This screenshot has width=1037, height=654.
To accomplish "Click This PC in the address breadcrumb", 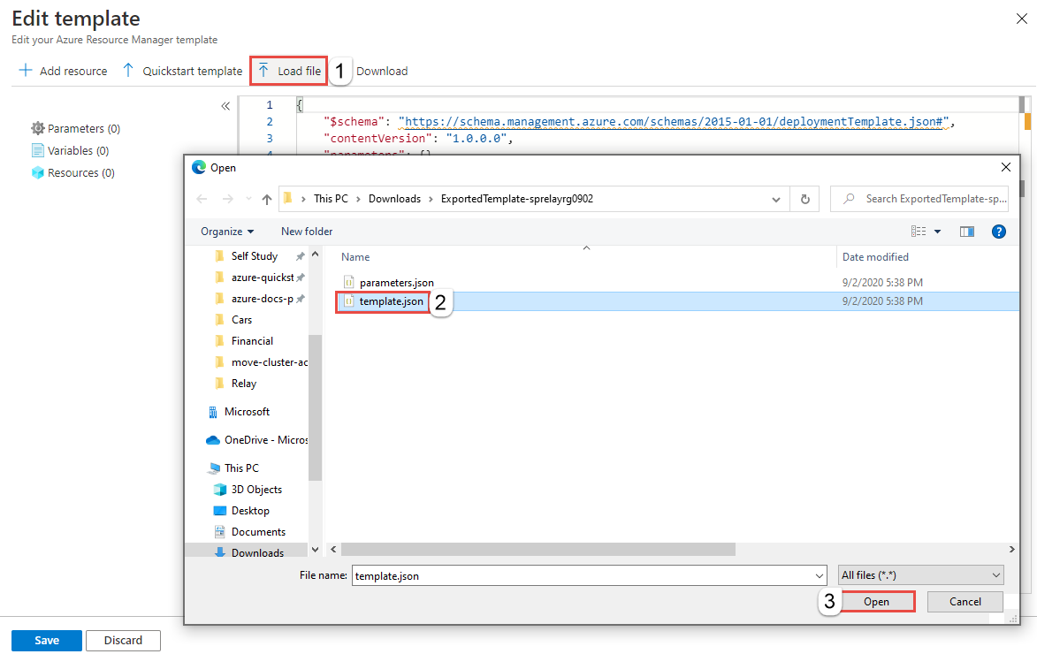I will click(331, 199).
